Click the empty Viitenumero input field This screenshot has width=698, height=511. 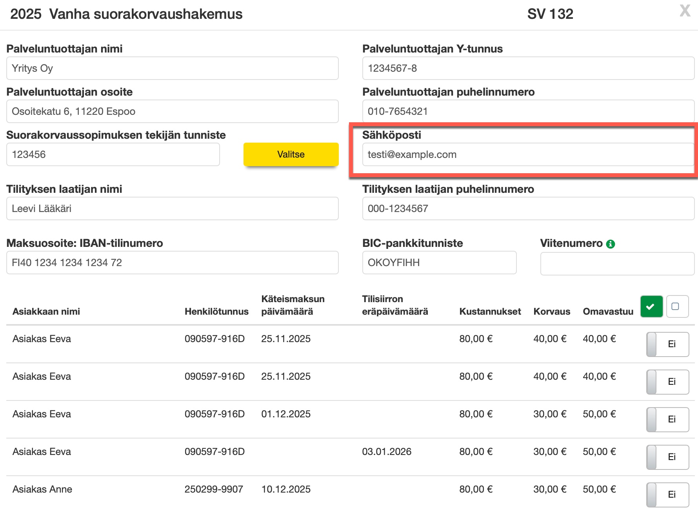click(617, 264)
